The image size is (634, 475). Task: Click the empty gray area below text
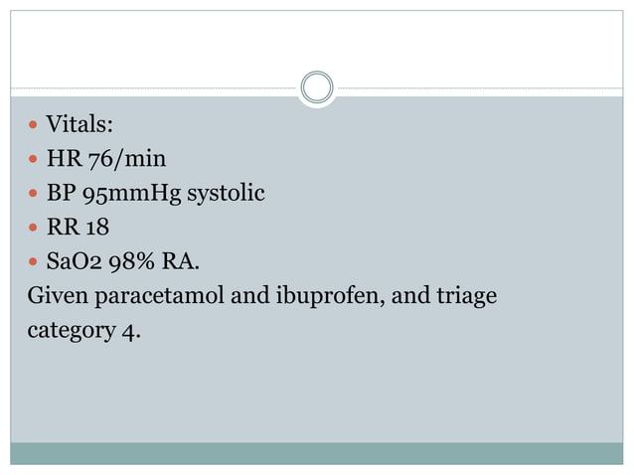click(x=317, y=395)
